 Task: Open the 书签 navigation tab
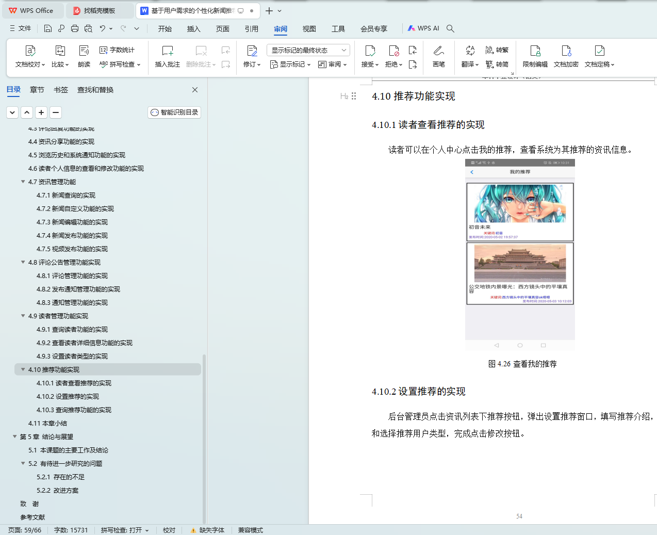click(x=61, y=90)
